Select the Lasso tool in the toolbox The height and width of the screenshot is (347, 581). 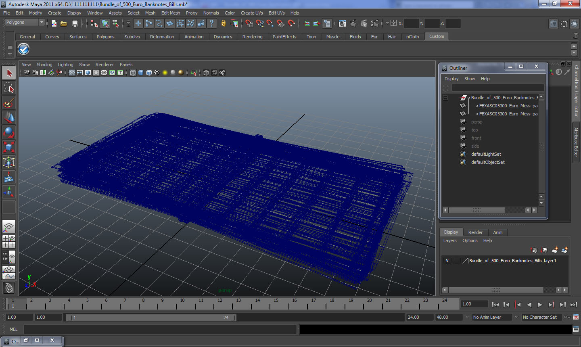(x=9, y=88)
